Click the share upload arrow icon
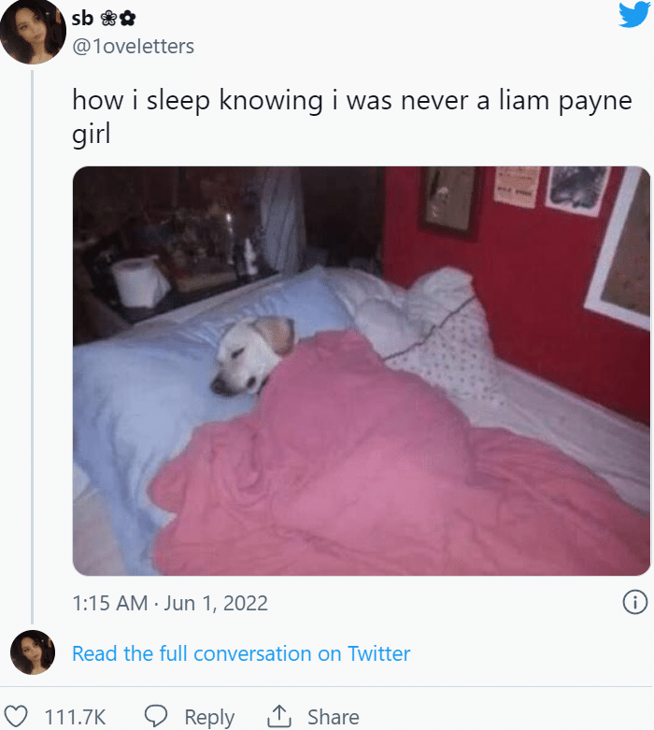 pos(279,716)
